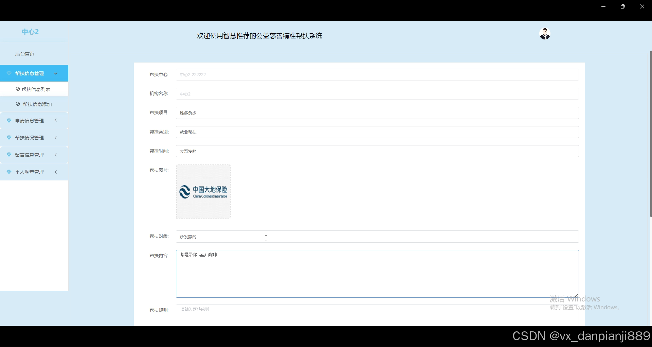The image size is (652, 347).
Task: Click the 中心2 logo title
Action: 30,32
